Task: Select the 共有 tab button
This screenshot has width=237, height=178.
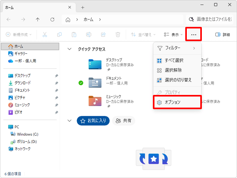Action: 124,121
